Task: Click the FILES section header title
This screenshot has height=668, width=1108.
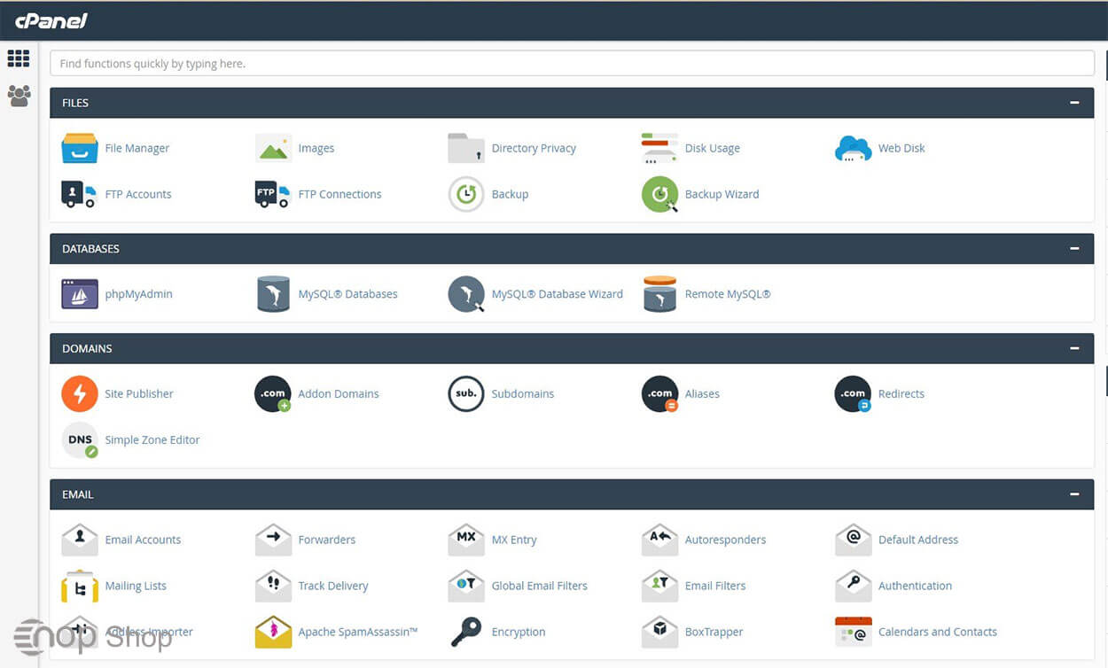Action: (75, 103)
